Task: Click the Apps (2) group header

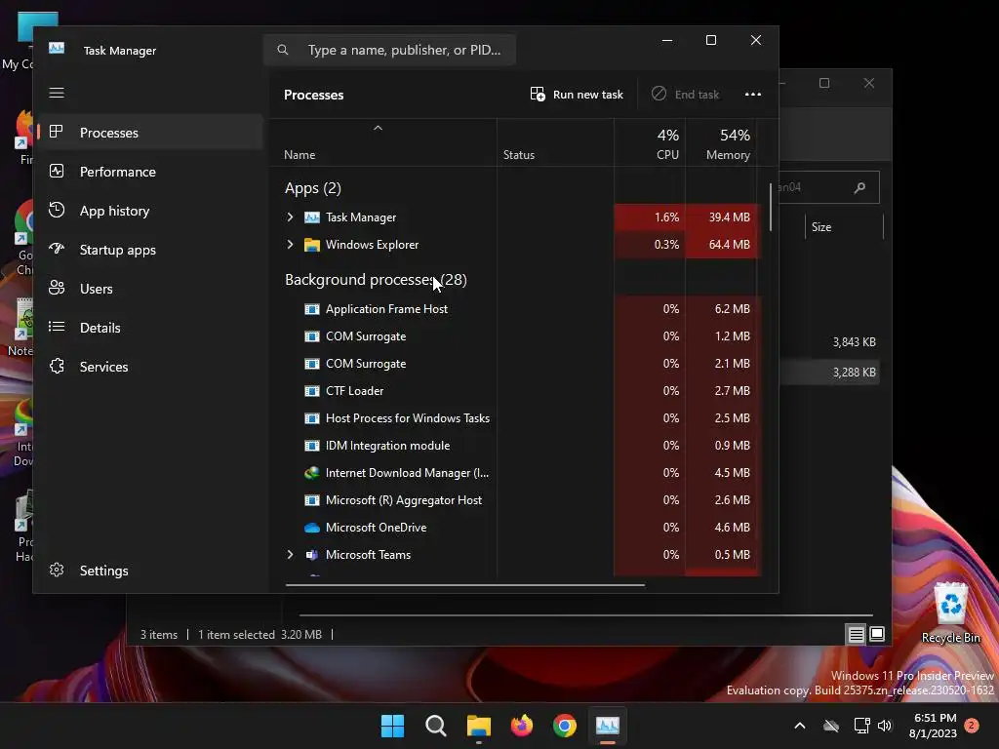Action: 313,188
